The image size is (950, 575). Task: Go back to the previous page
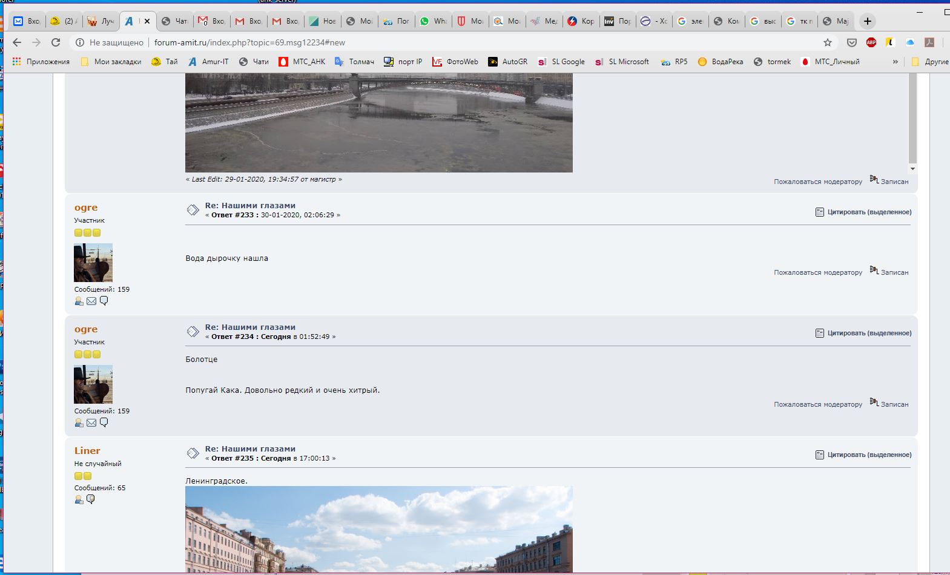17,42
